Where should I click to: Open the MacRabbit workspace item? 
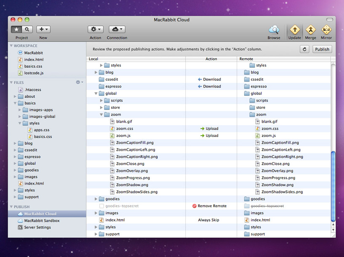pyautogui.click(x=33, y=53)
